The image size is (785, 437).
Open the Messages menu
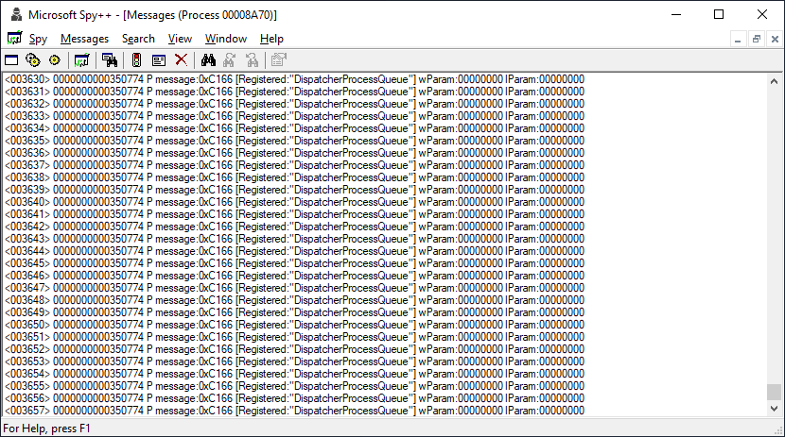pyautogui.click(x=84, y=39)
